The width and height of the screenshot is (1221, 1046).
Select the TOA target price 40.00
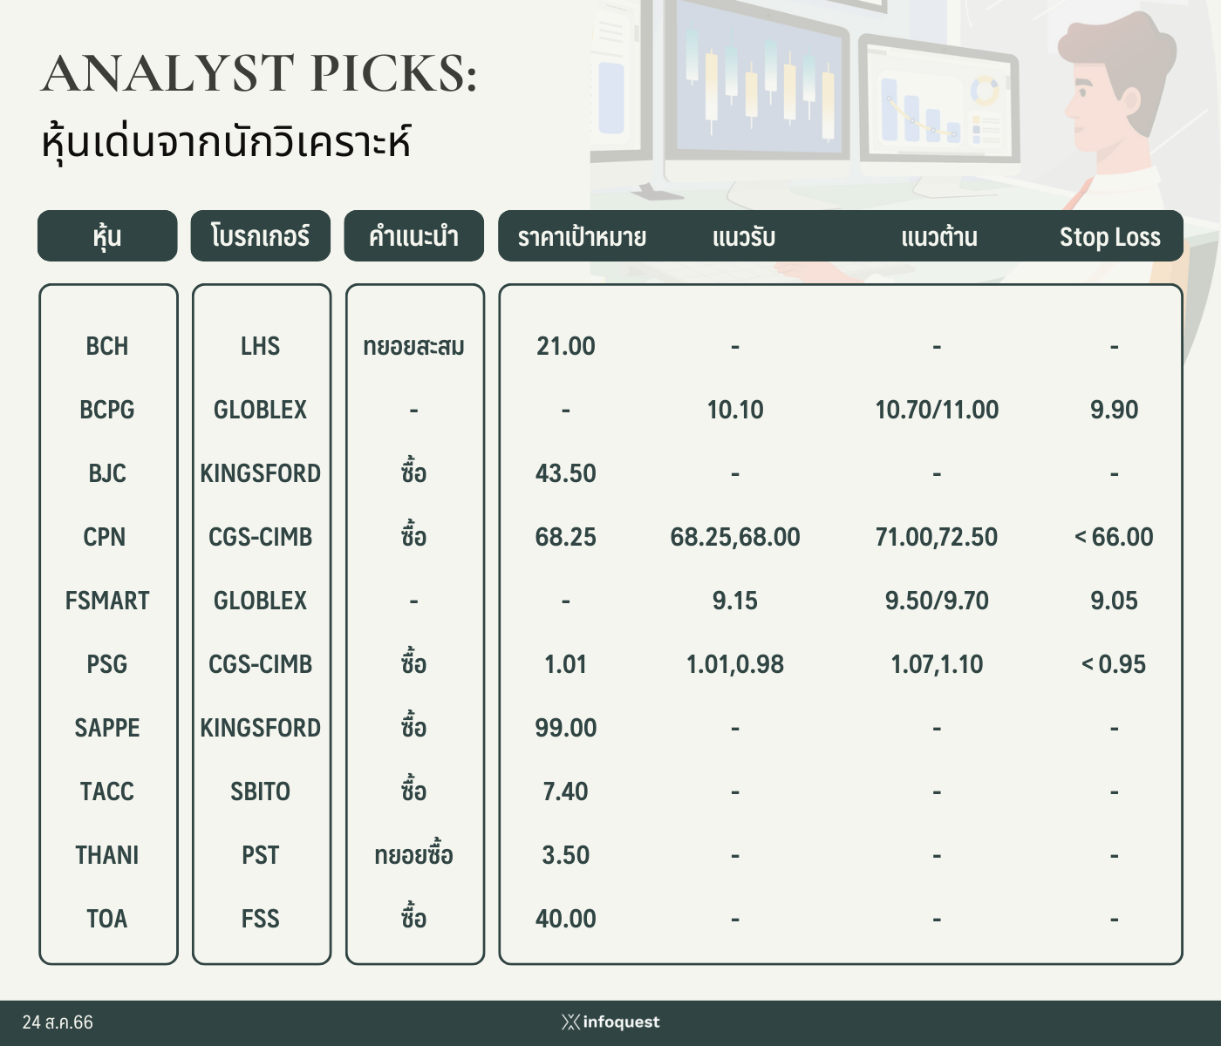point(566,919)
